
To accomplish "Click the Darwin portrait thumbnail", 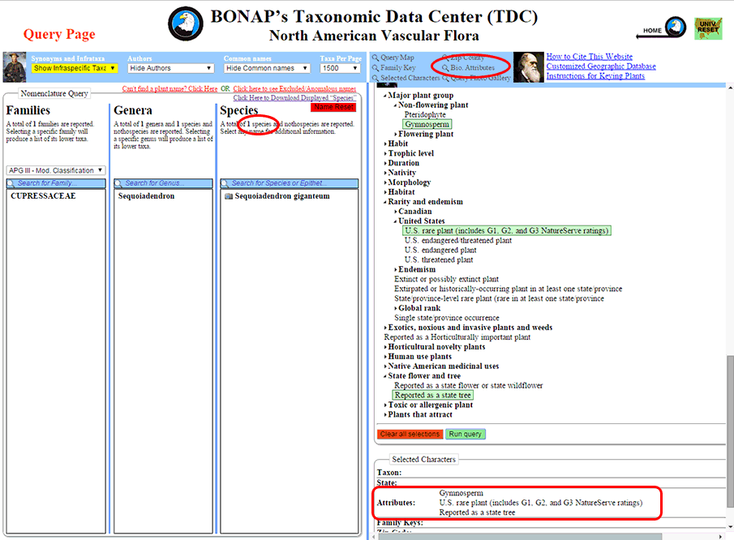I will point(528,67).
